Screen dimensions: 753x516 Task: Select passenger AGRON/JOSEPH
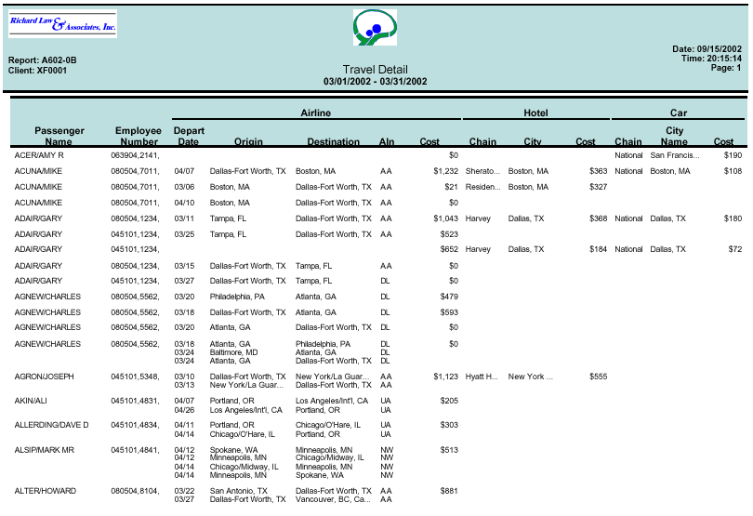tap(45, 377)
